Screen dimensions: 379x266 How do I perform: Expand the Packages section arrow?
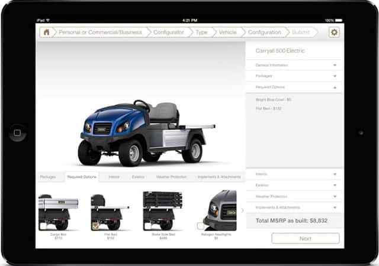pyautogui.click(x=335, y=76)
